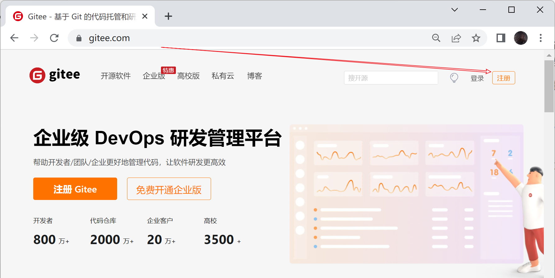Click the profile avatar icon
This screenshot has width=555, height=278.
point(521,38)
